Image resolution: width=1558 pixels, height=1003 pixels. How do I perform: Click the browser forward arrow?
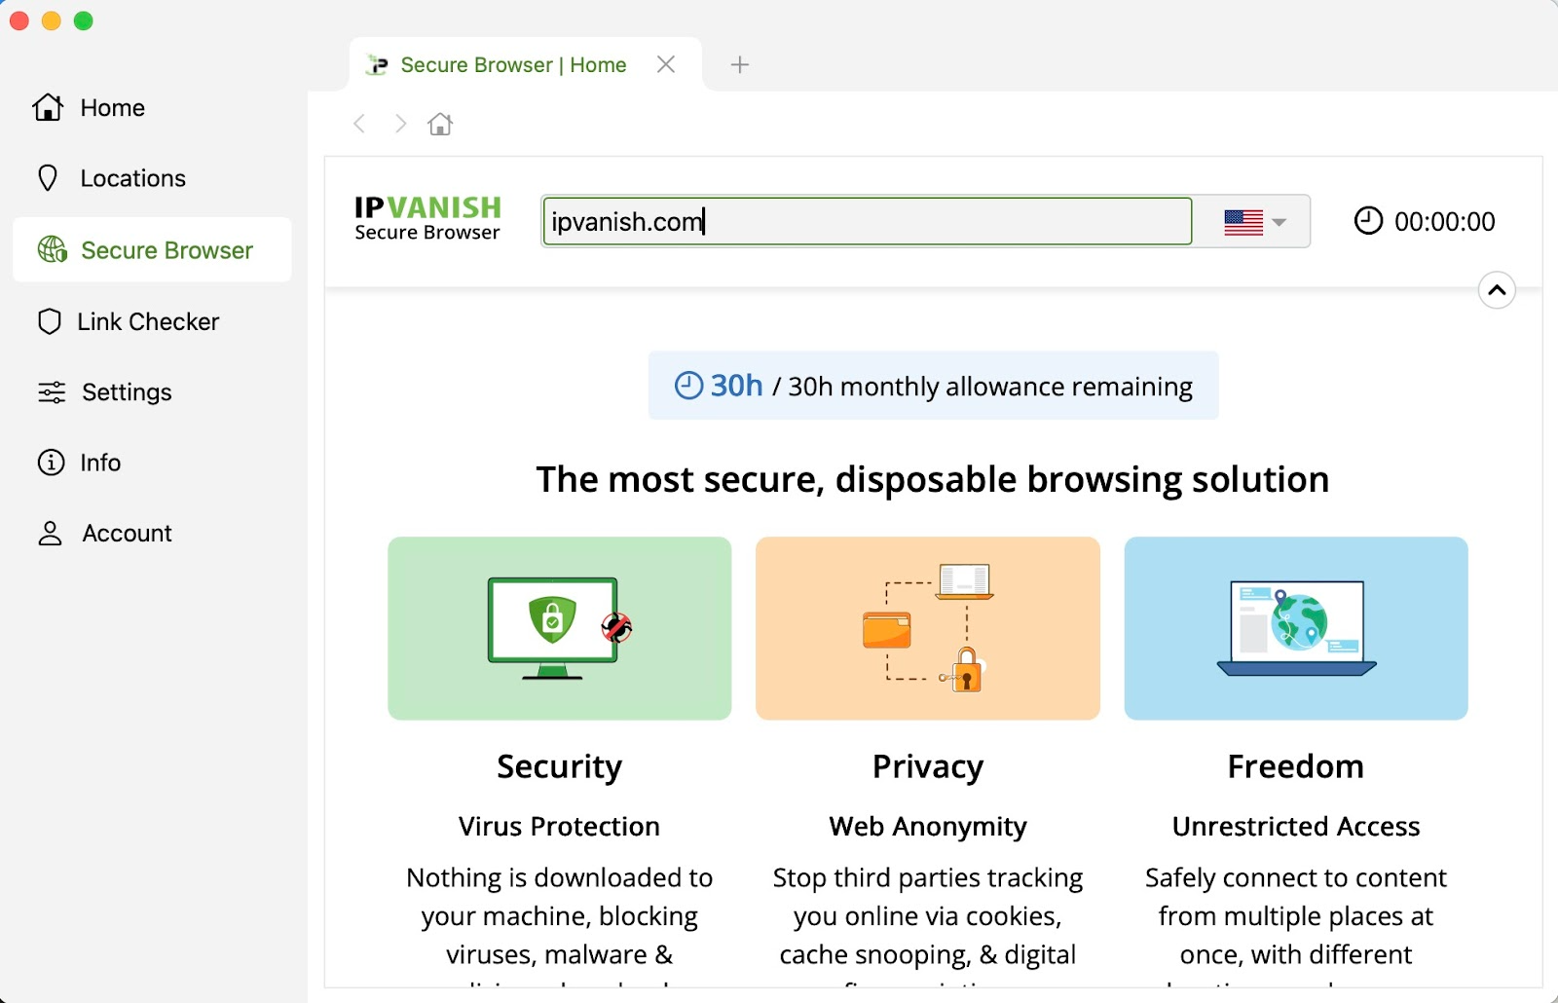pos(400,124)
